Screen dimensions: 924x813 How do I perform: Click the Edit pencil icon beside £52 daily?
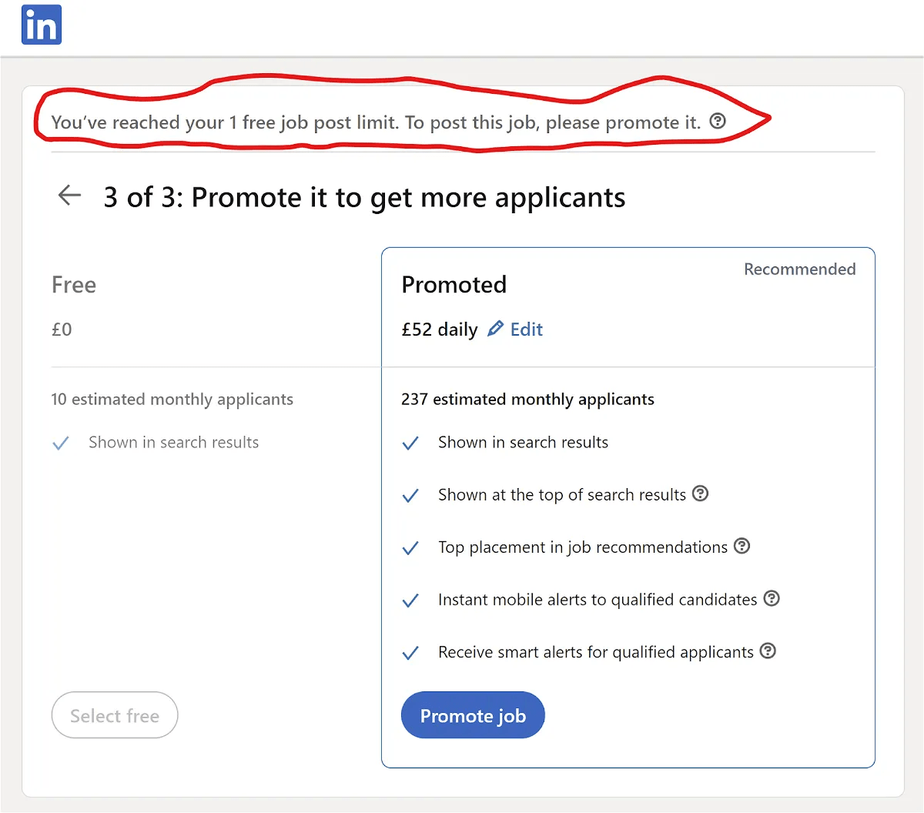pyautogui.click(x=495, y=328)
